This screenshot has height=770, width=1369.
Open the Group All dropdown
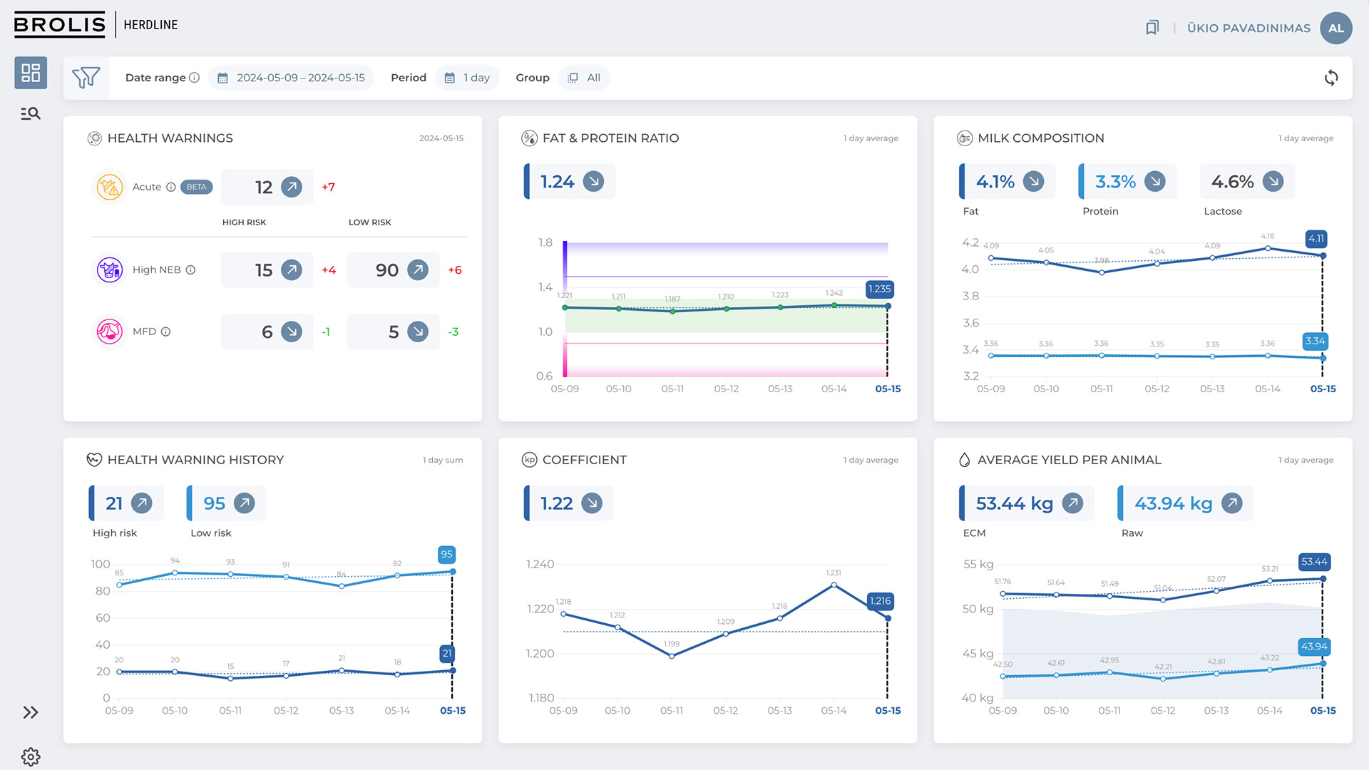click(x=584, y=78)
